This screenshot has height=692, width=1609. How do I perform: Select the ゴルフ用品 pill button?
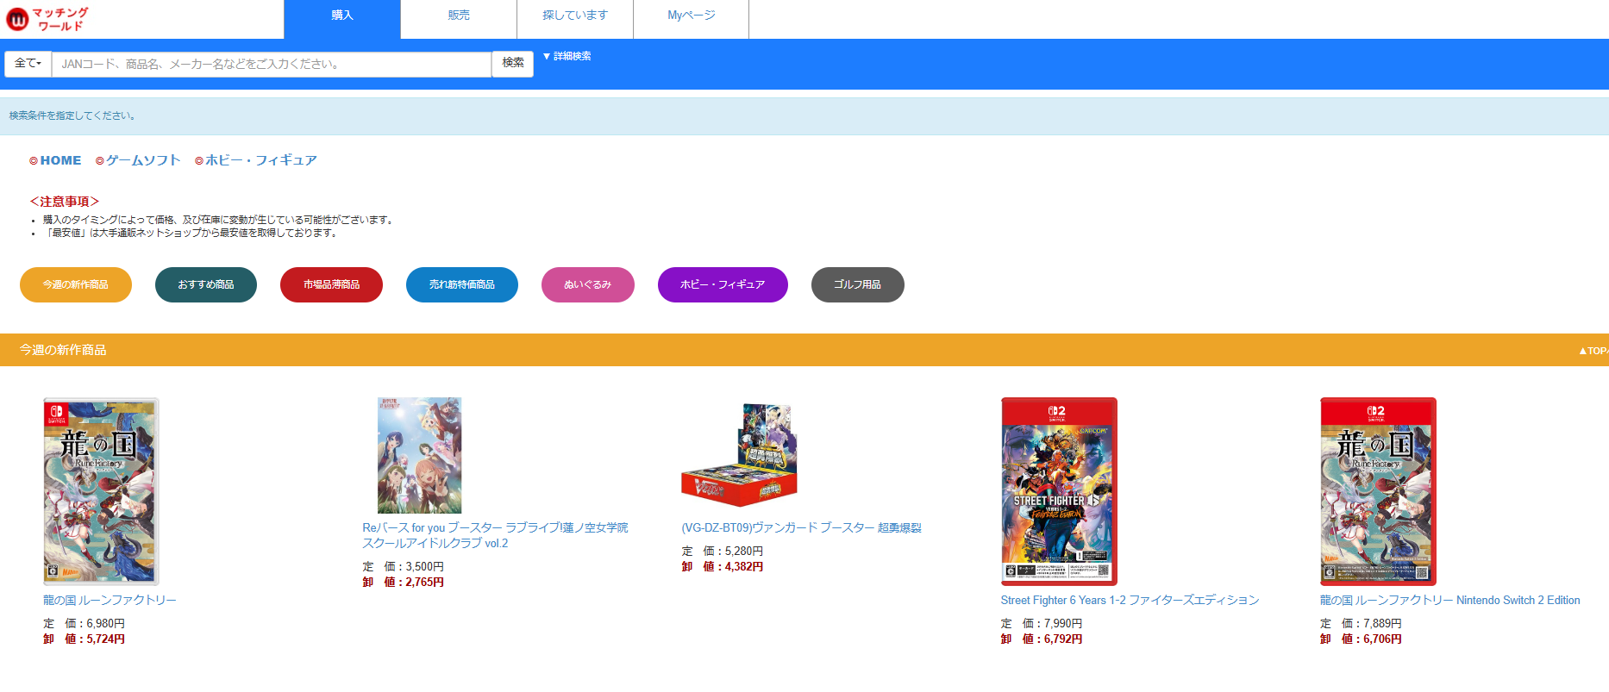click(858, 284)
